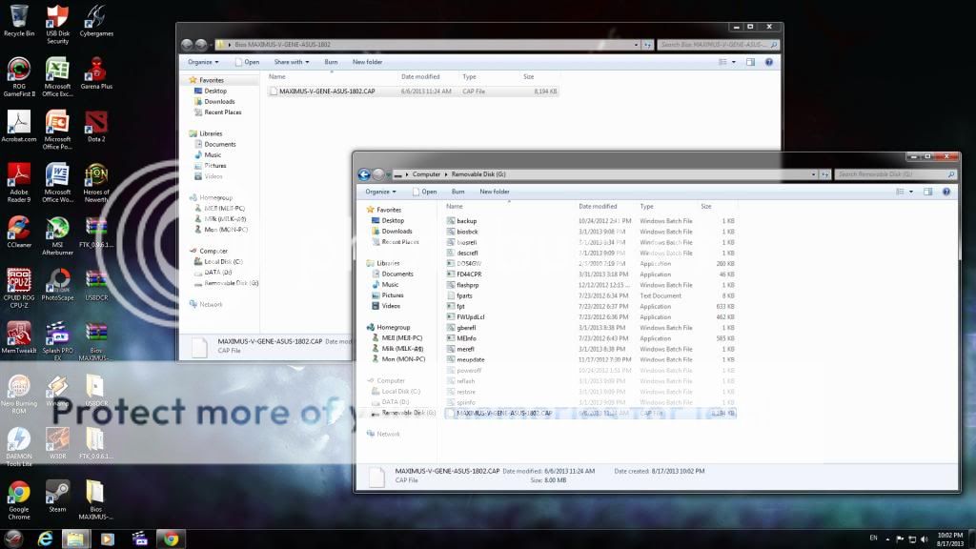Click the Search Removable Disk (G:) field
This screenshot has width=976, height=549.
coord(890,174)
